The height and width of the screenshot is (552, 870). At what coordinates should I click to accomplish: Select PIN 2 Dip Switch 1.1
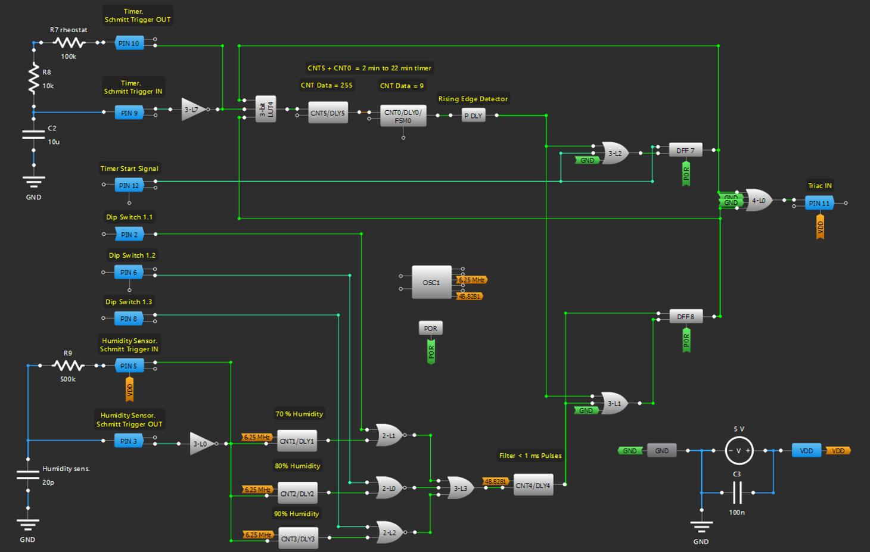[129, 235]
